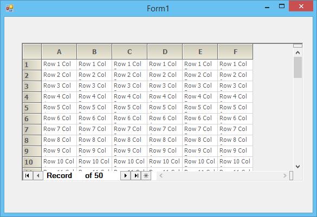This screenshot has width=317, height=217.
Task: Click the record number input field
Action: (x=78, y=176)
